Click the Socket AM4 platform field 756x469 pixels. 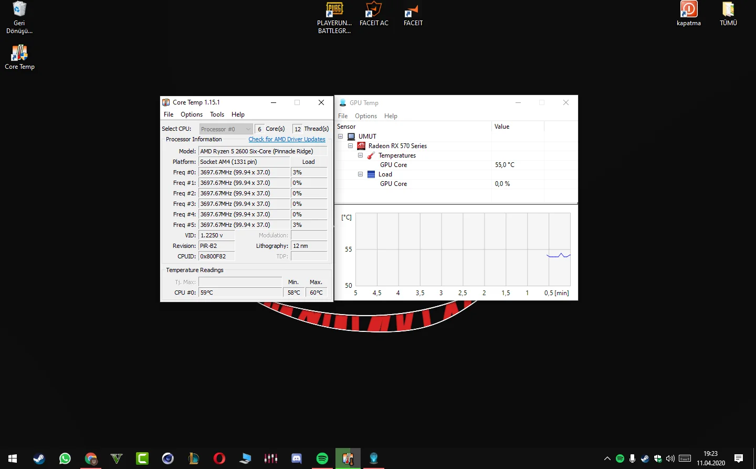click(244, 162)
